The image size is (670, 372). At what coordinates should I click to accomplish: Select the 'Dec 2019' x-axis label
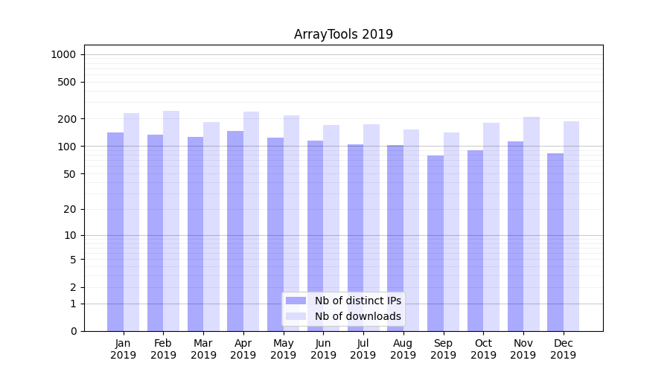point(564,349)
